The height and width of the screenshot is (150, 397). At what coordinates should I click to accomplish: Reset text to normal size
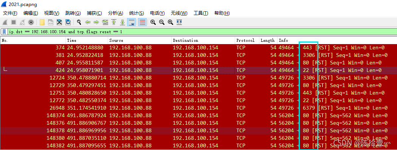(x=171, y=22)
